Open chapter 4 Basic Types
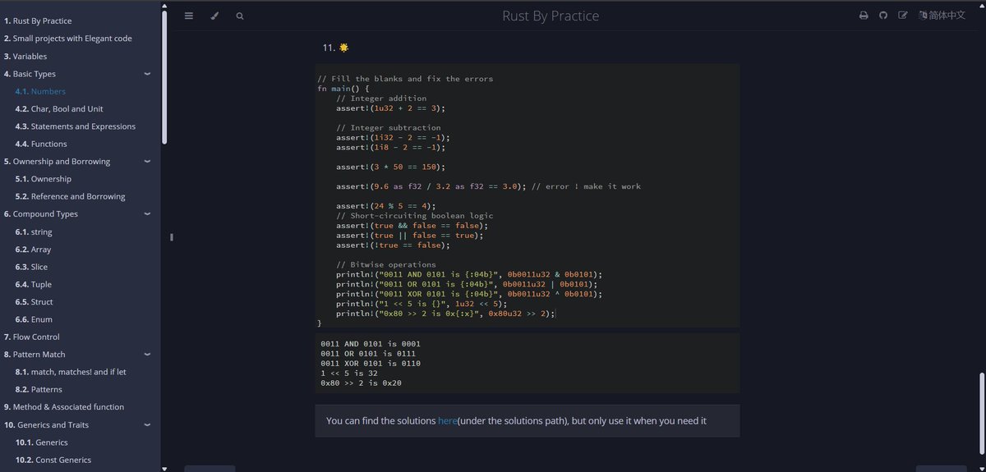 [x=30, y=74]
